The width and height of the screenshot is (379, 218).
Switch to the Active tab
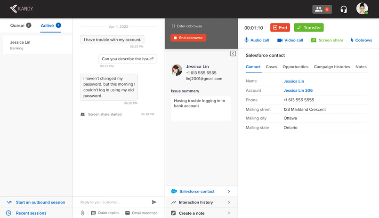[50, 25]
